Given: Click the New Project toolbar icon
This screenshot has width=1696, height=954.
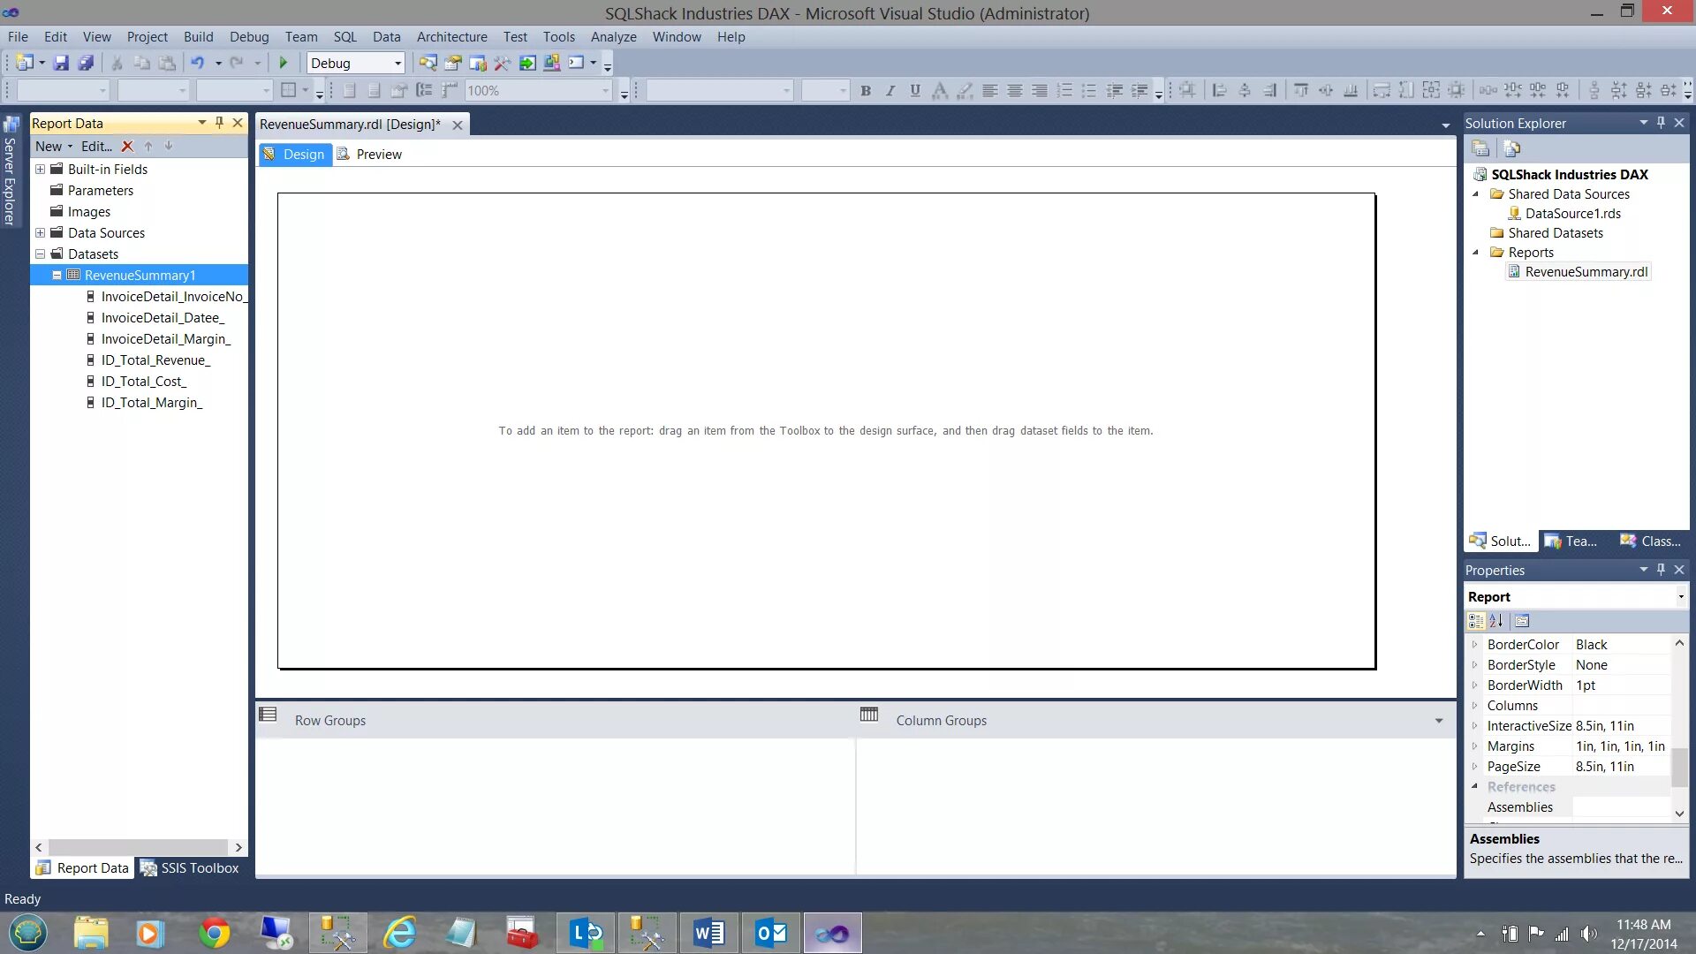Looking at the screenshot, I should click(x=25, y=63).
